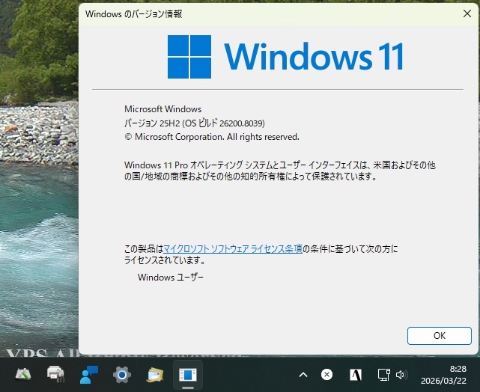This screenshot has width=480, height=392.
Task: Click the © Microsoft Corporation copyright line
Action: 212,137
